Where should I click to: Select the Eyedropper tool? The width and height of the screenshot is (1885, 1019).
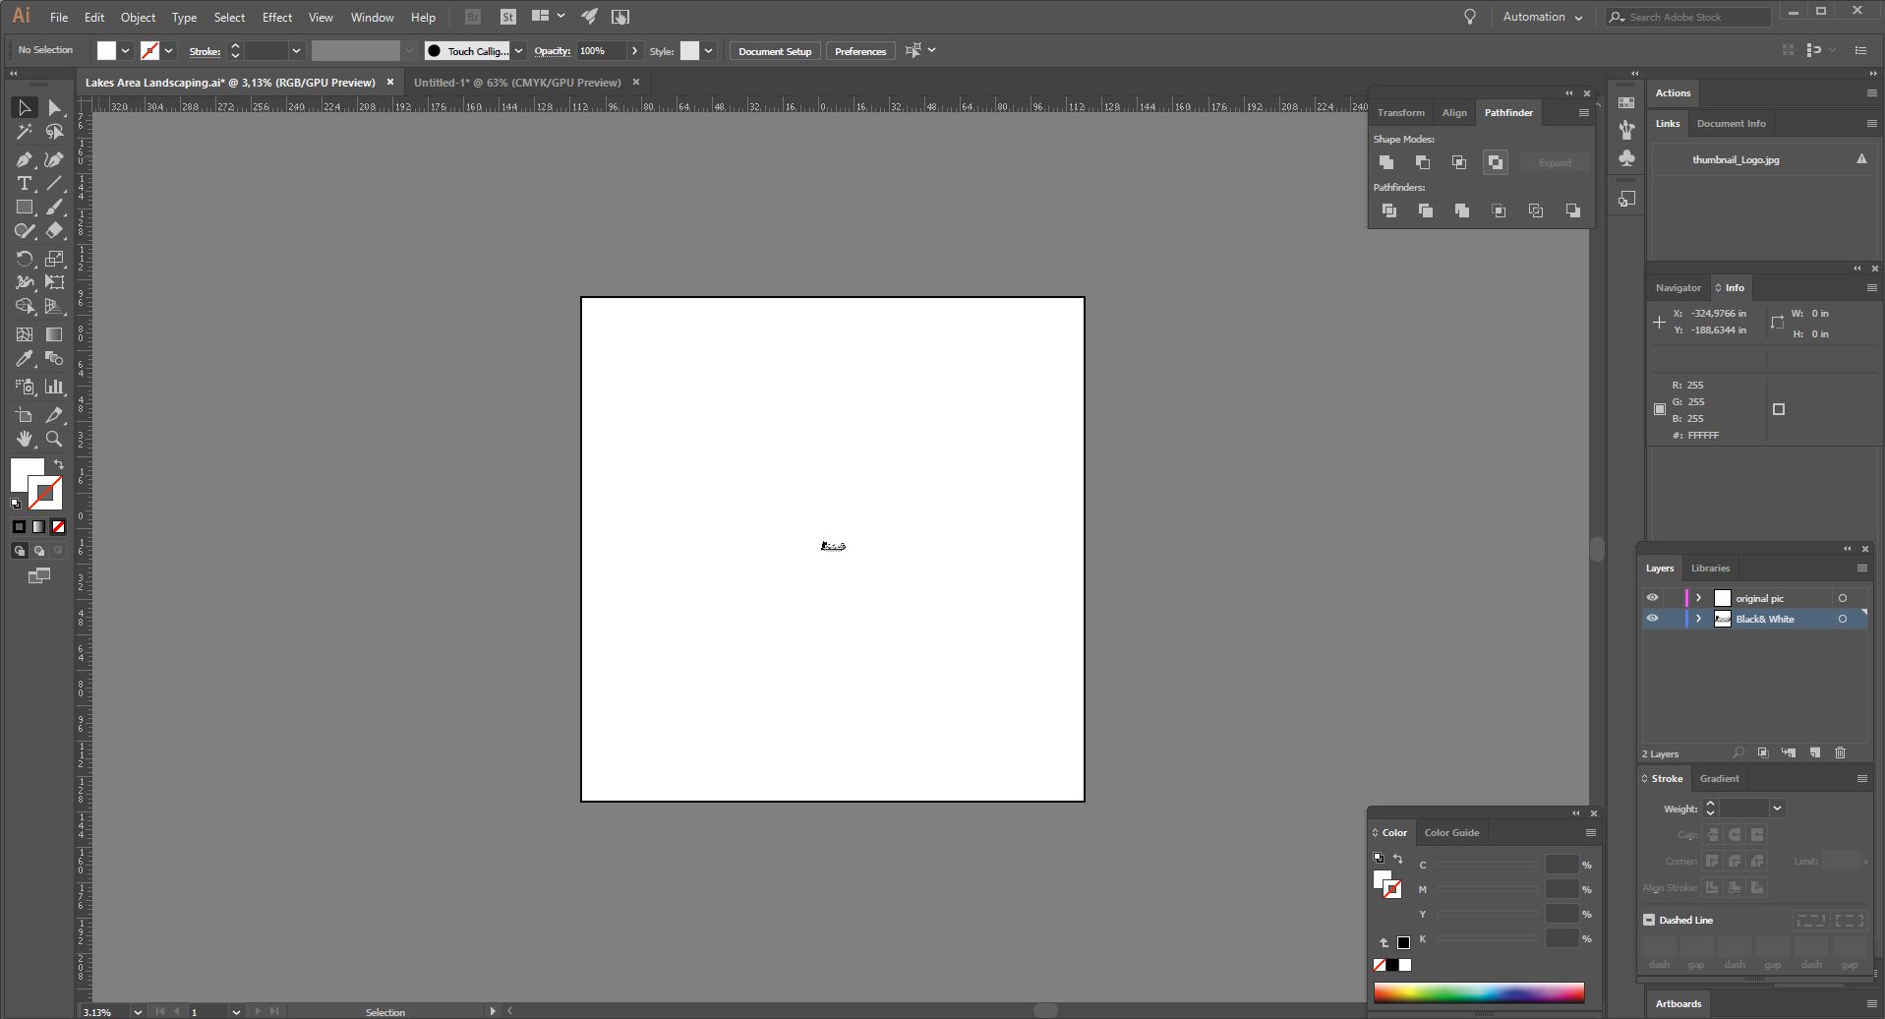coord(25,359)
